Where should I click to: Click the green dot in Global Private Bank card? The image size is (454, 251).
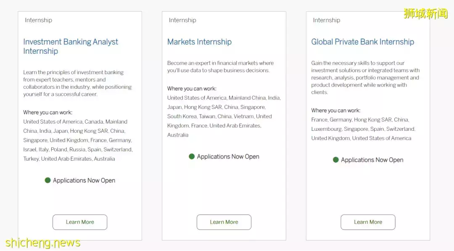pyautogui.click(x=336, y=160)
